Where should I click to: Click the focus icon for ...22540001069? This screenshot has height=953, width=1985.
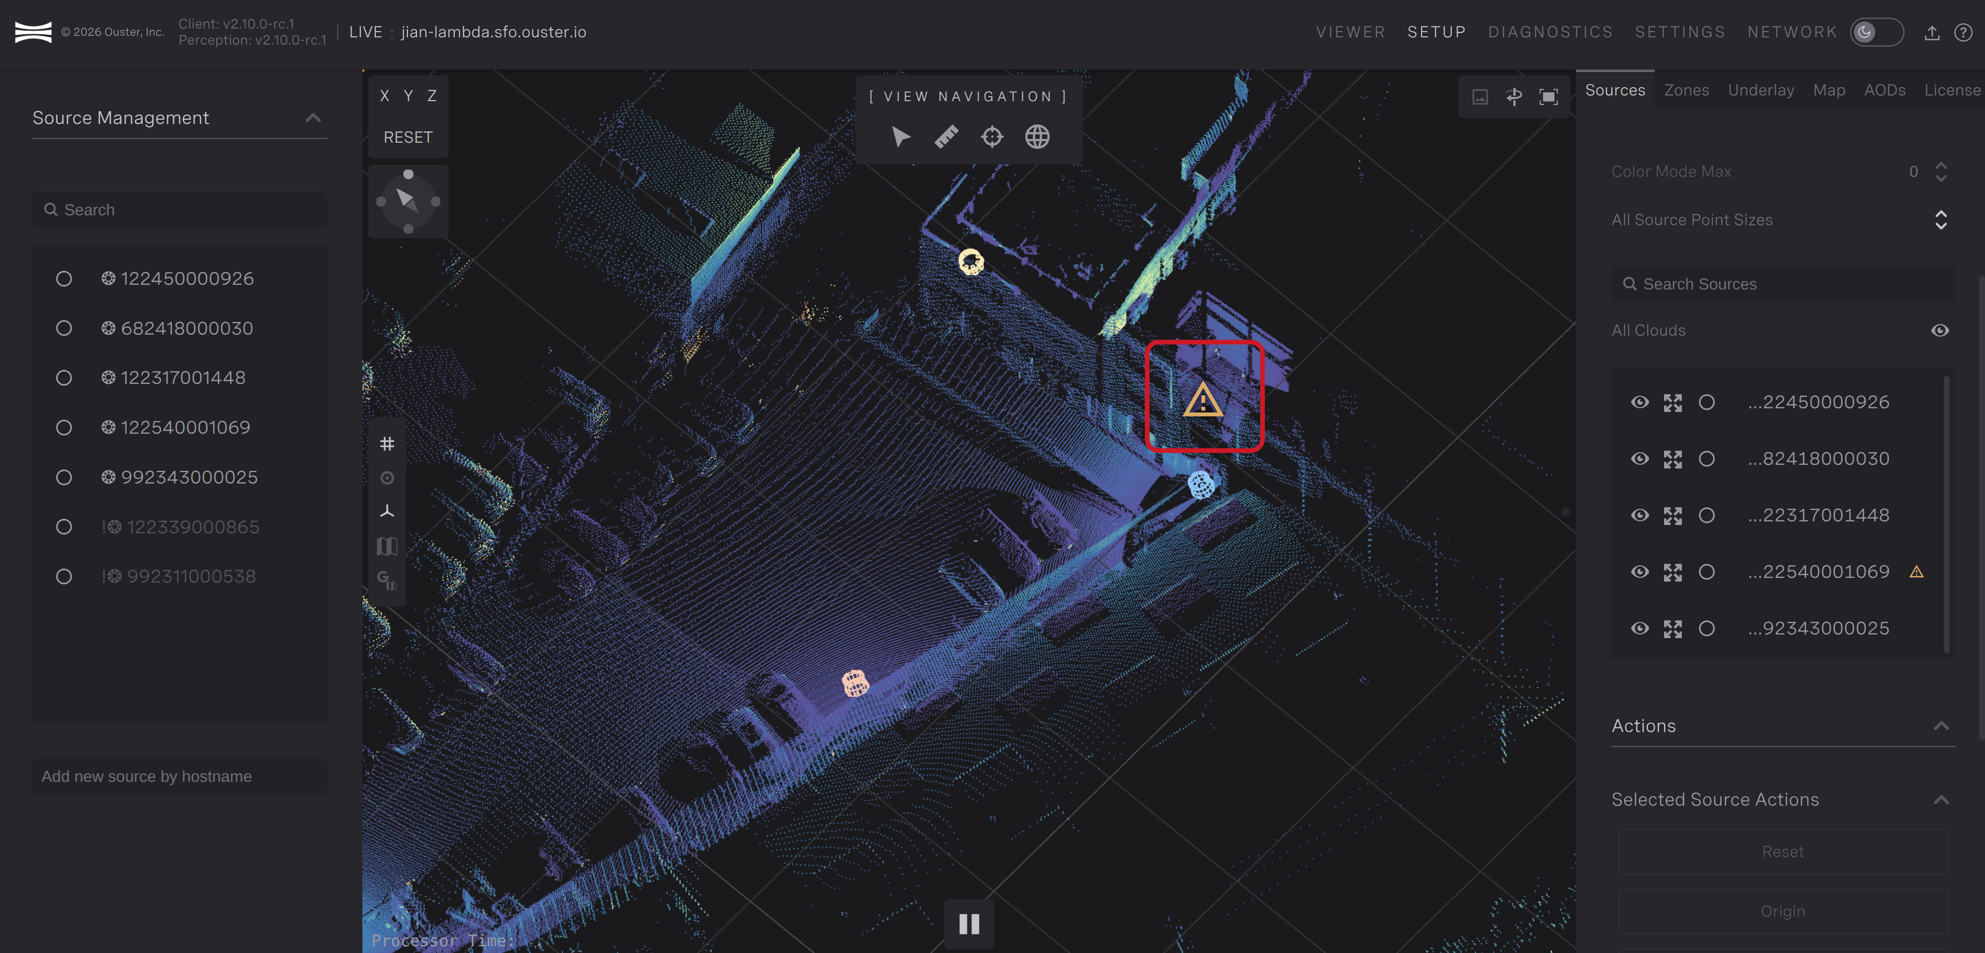point(1673,572)
